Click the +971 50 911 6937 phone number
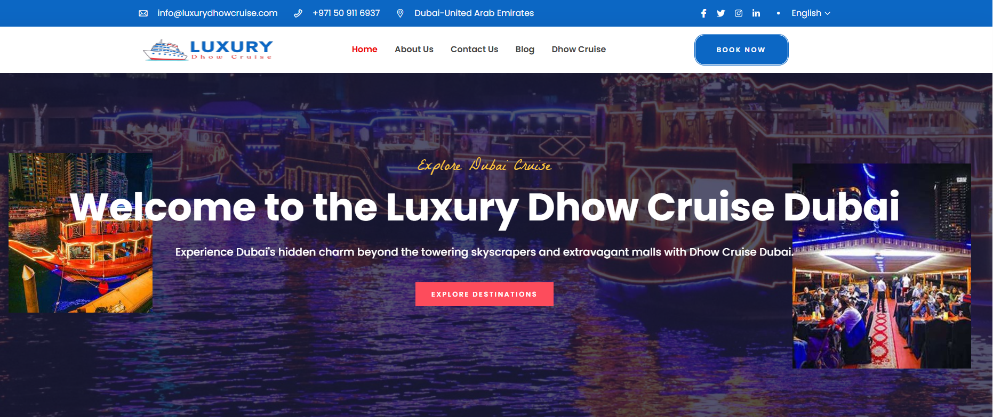Viewport: 993px width, 417px height. point(346,13)
